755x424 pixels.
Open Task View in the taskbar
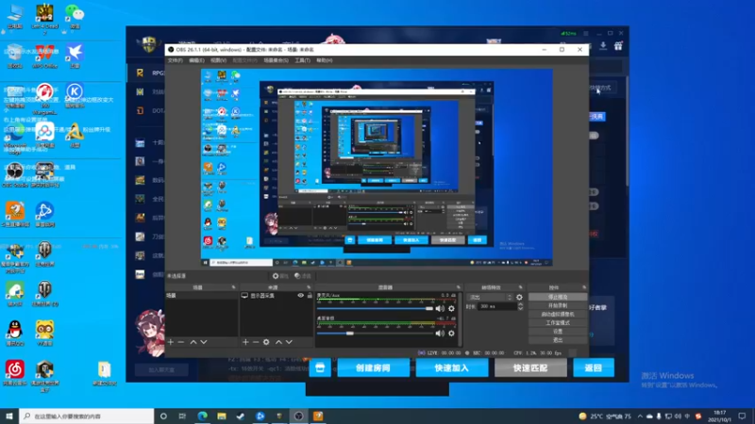pyautogui.click(x=182, y=416)
